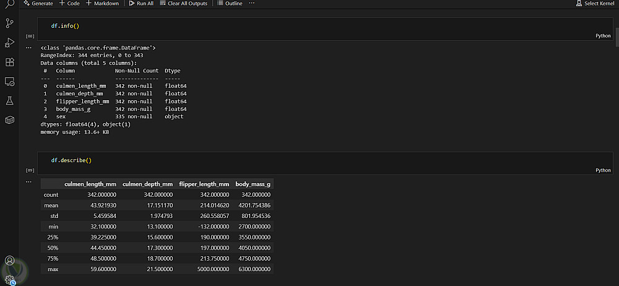
Task: Click the value 4201.754386 in mean row
Action: click(x=254, y=206)
